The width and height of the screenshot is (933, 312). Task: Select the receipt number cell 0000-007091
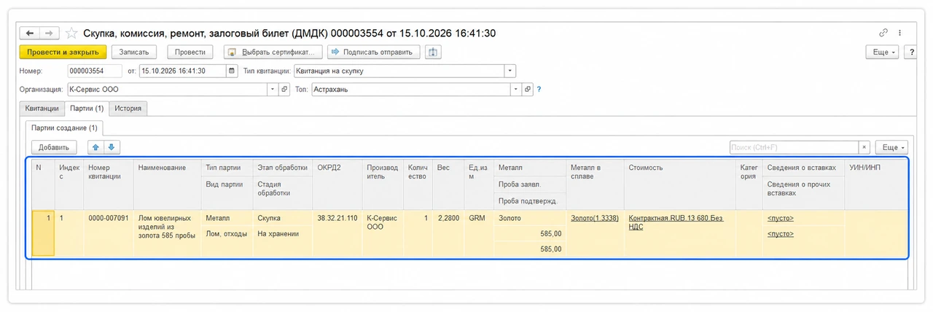[109, 233]
